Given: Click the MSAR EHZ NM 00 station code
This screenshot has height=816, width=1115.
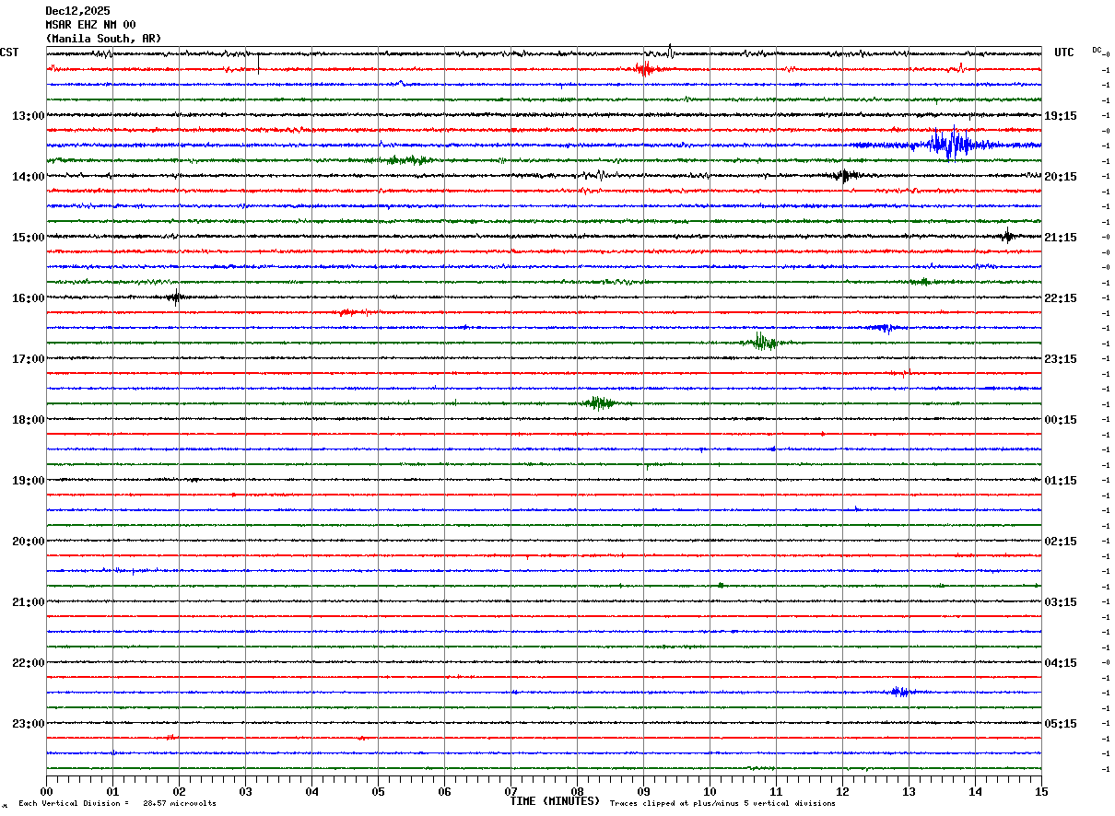Looking at the screenshot, I should tap(90, 25).
